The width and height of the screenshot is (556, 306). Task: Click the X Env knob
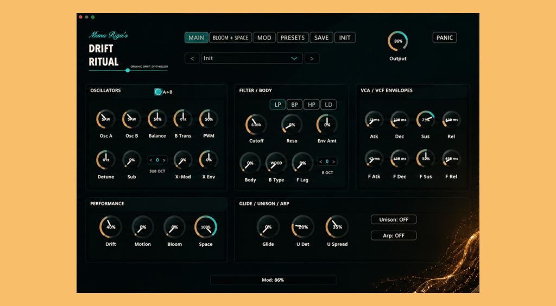[208, 160]
